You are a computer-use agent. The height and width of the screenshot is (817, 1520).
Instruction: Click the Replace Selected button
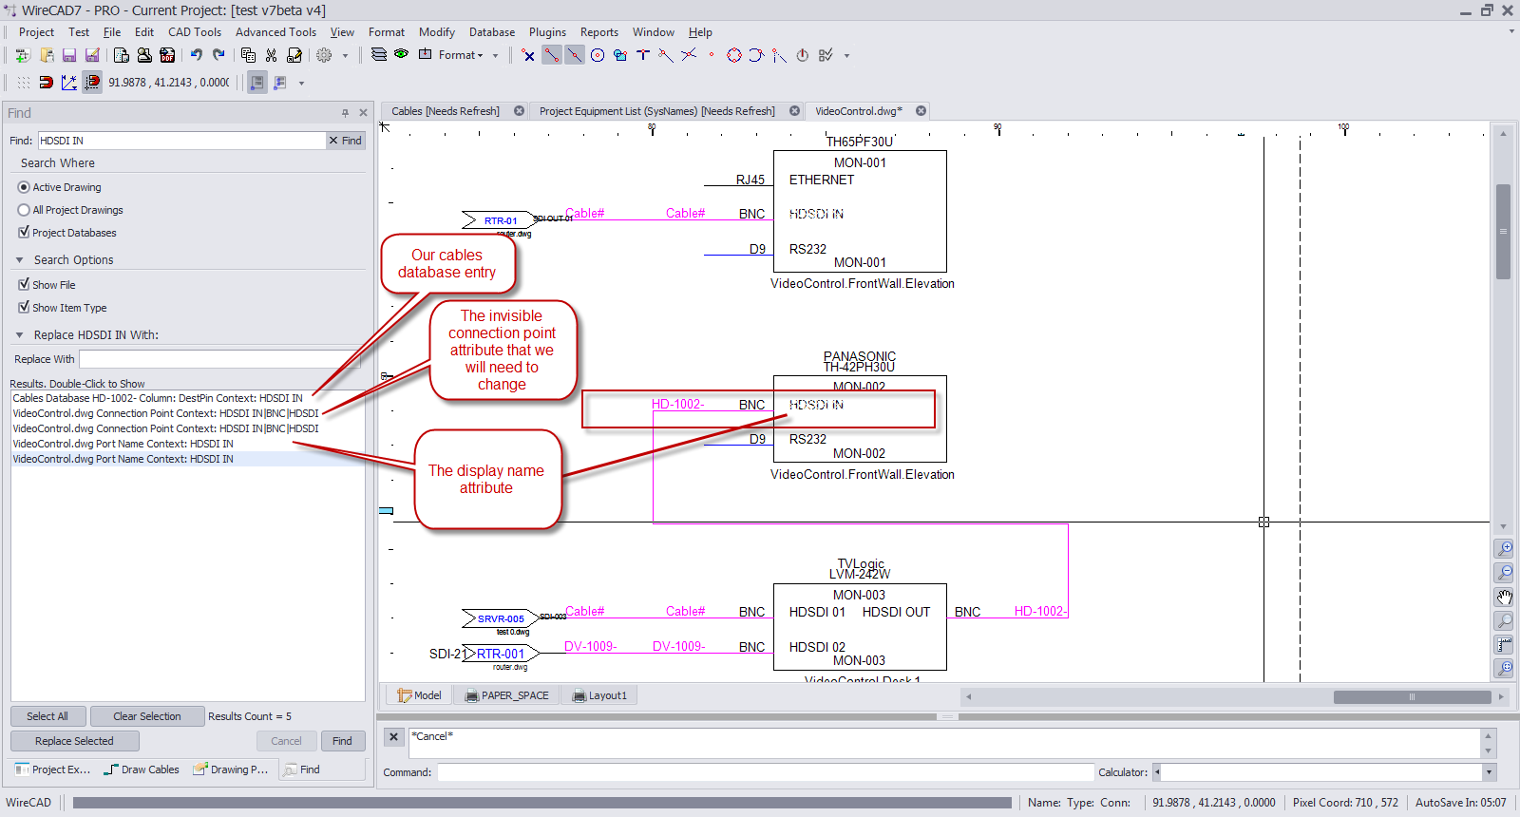tap(74, 741)
